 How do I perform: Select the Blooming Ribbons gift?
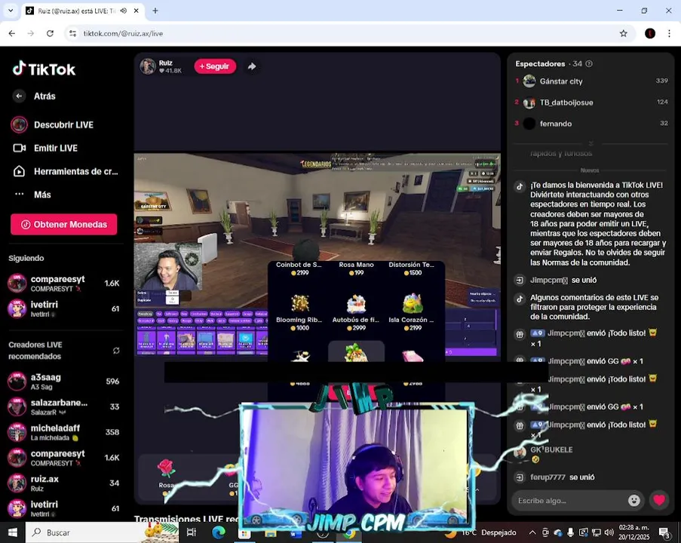(x=299, y=312)
